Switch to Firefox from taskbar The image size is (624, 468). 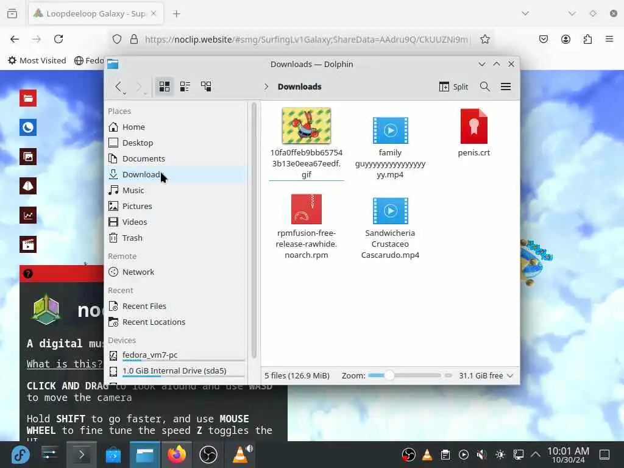(176, 455)
